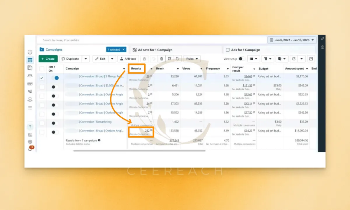Image resolution: width=350 pixels, height=210 pixels.
Task: Open the date range Jun 6, 2023 dropdown
Action: coord(292,40)
